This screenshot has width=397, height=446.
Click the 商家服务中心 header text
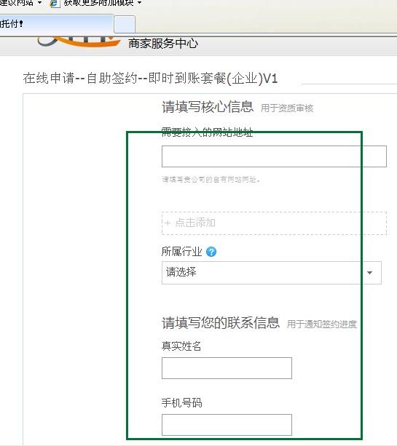pos(163,44)
